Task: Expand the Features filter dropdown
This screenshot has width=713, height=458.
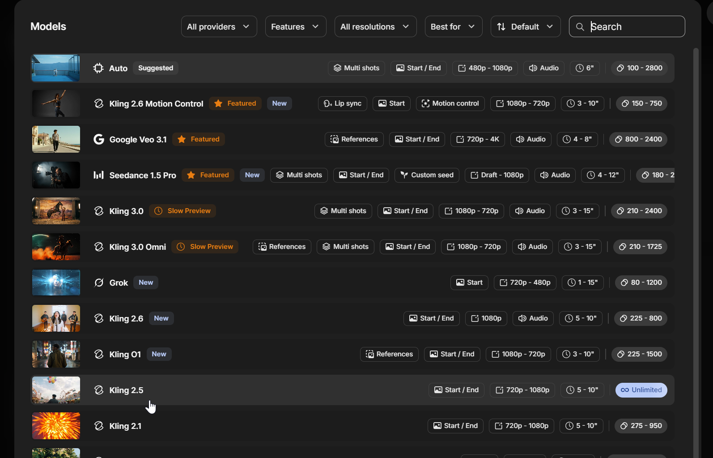Action: coord(295,27)
